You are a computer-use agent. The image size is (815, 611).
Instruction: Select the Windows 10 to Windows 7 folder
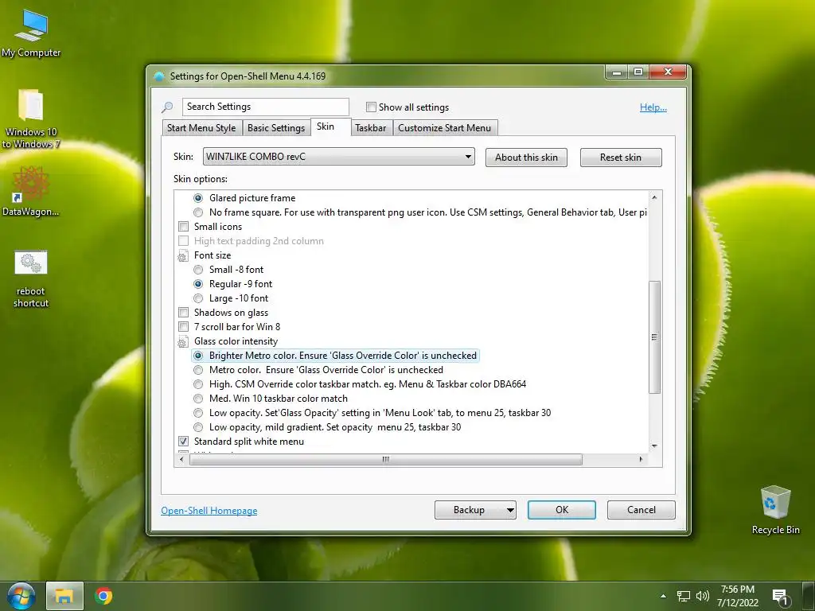click(x=31, y=118)
